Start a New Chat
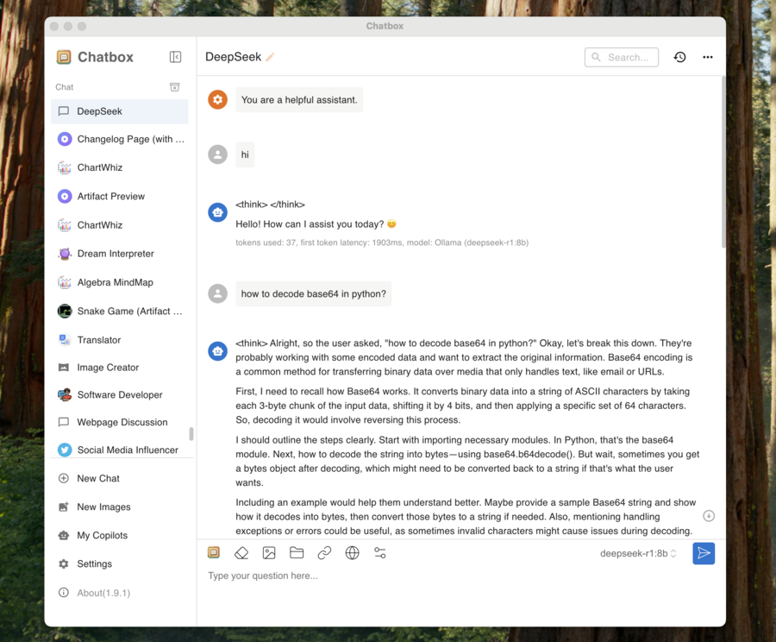This screenshot has height=642, width=776. (x=97, y=478)
